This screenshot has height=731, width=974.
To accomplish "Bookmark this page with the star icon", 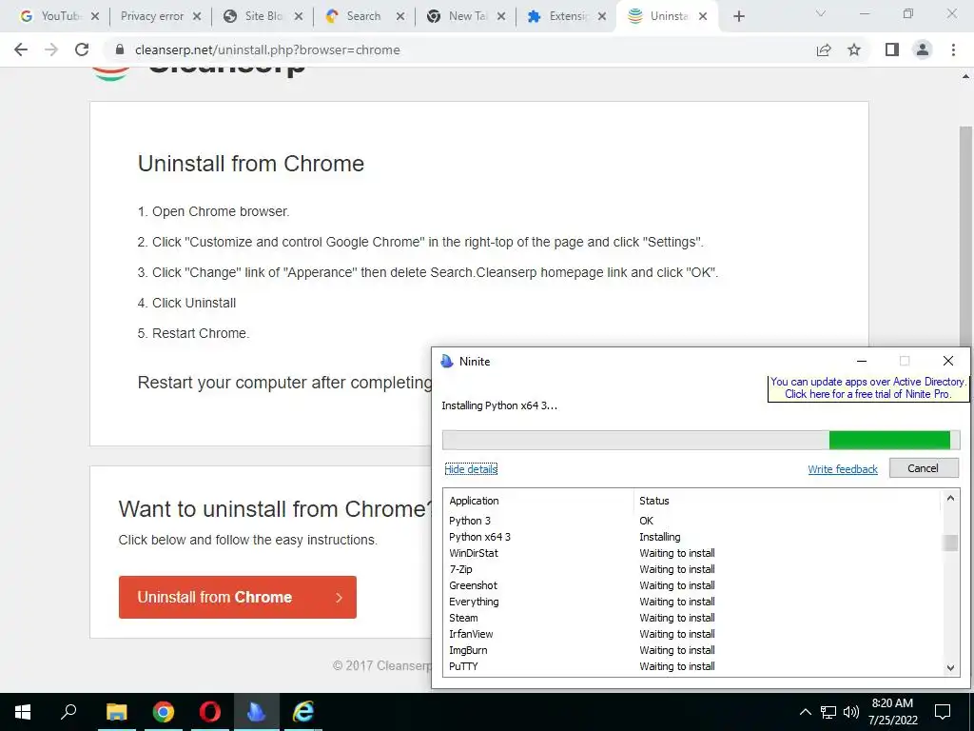I will (854, 49).
